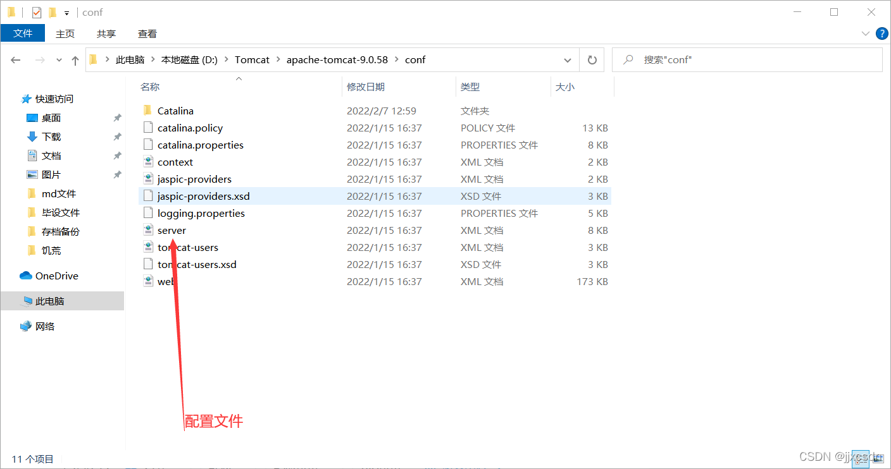
Task: Select 快速访问 in the navigation pane
Action: 54,99
